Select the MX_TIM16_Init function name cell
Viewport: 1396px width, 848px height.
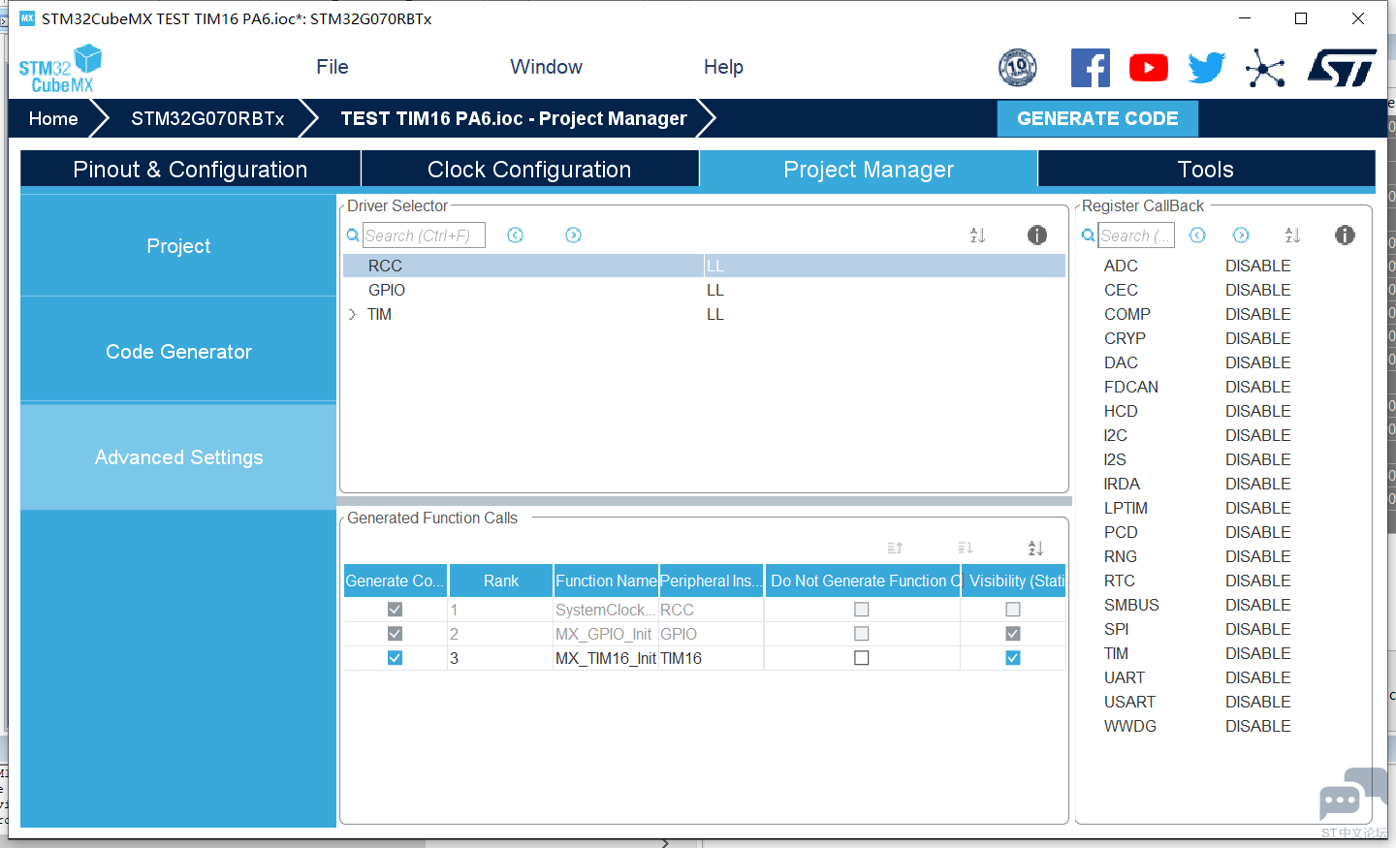606,658
